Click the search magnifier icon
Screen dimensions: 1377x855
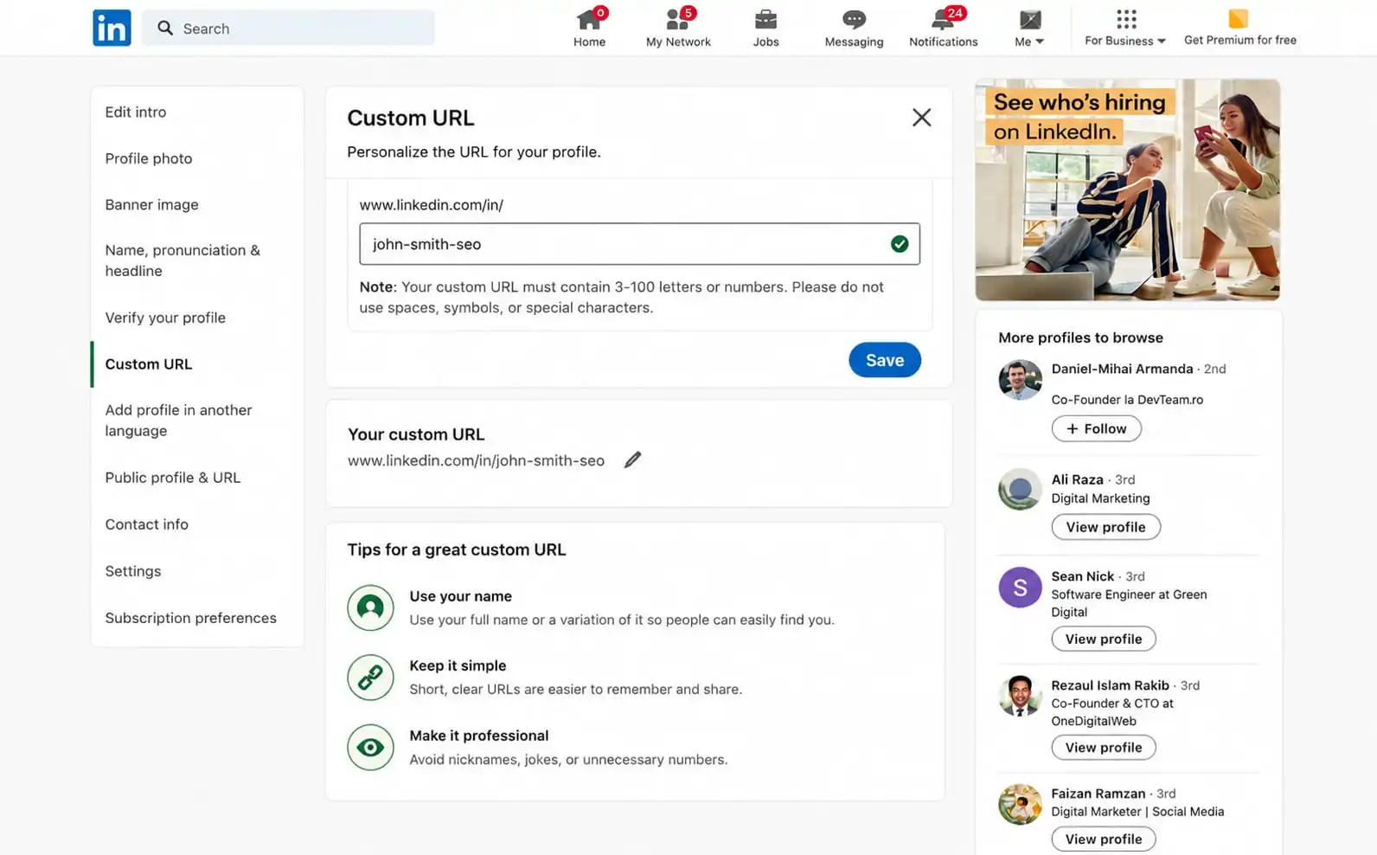click(x=165, y=28)
